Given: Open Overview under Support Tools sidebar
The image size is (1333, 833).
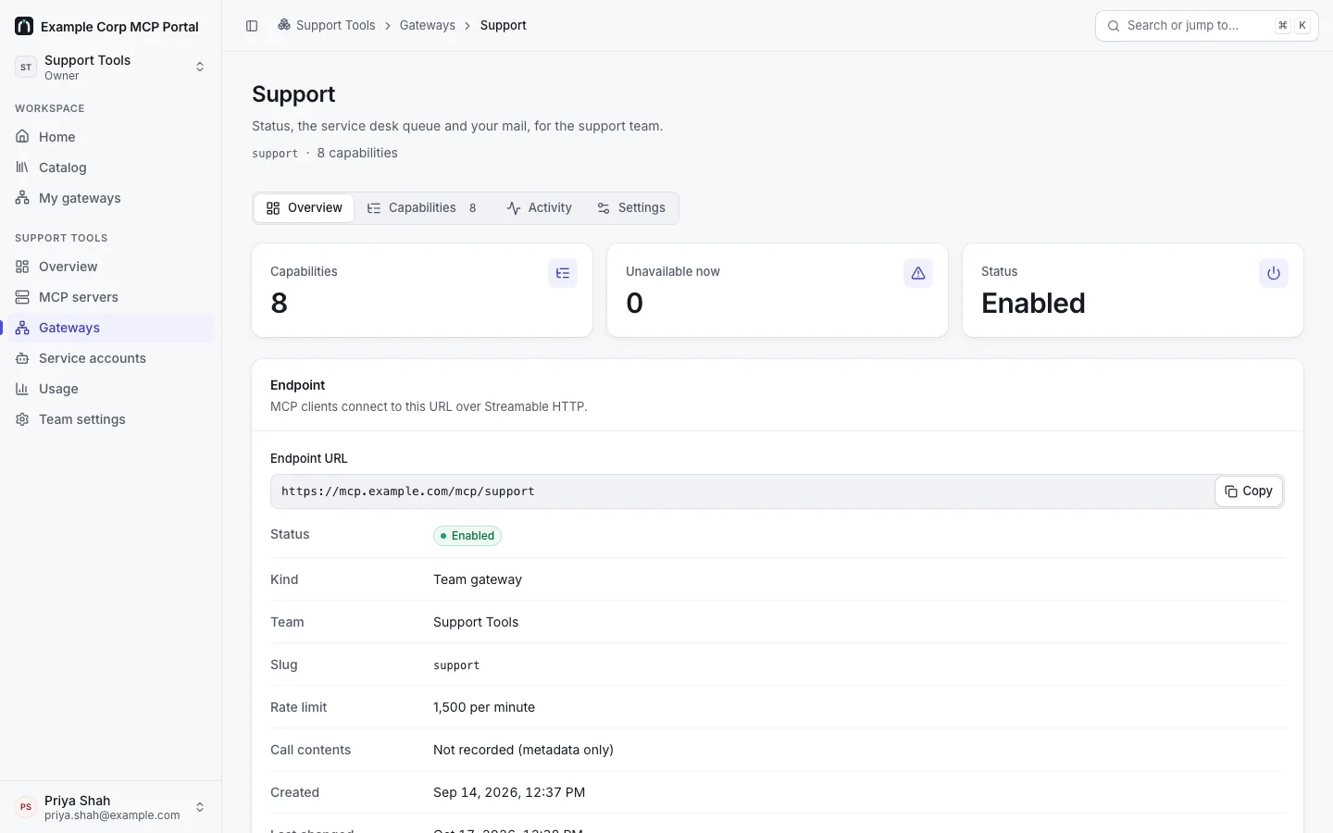Looking at the screenshot, I should click(111, 267).
